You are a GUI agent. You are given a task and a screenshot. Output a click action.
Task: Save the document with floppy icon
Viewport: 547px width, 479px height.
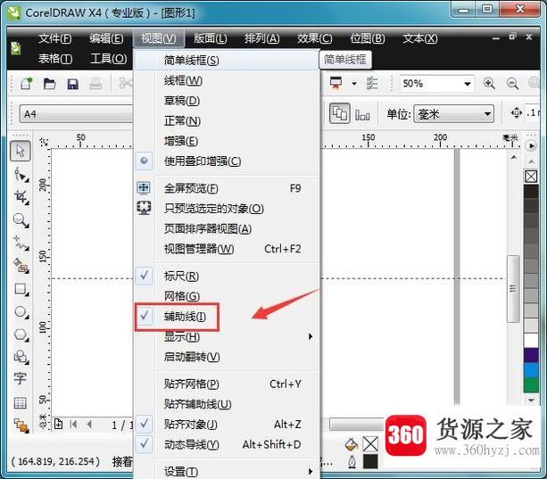click(72, 84)
